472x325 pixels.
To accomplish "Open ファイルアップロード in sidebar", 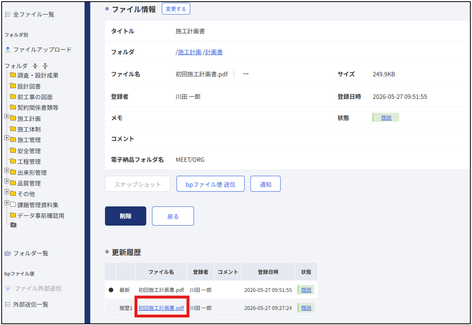I will [x=42, y=49].
